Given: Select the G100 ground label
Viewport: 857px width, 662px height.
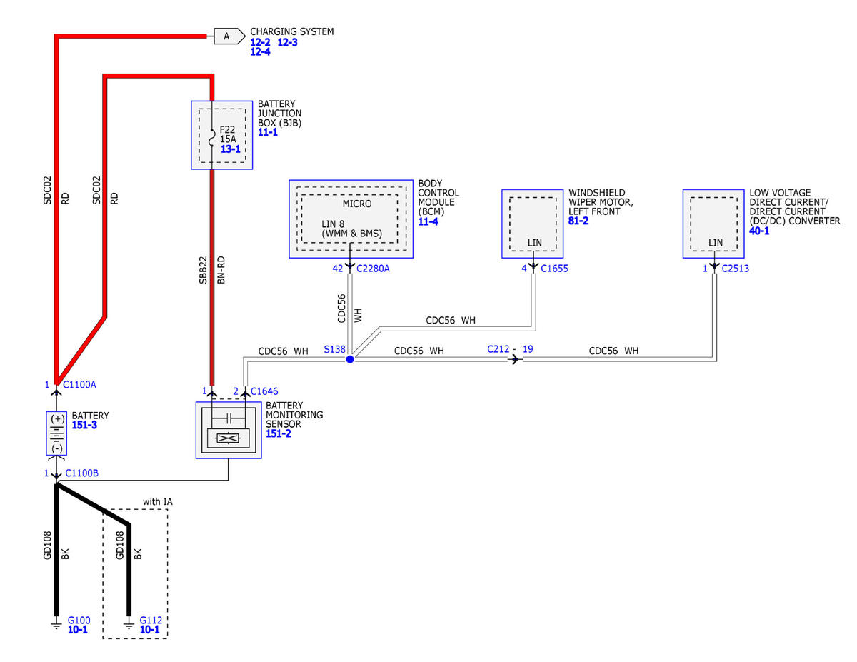Looking at the screenshot, I should [79, 620].
